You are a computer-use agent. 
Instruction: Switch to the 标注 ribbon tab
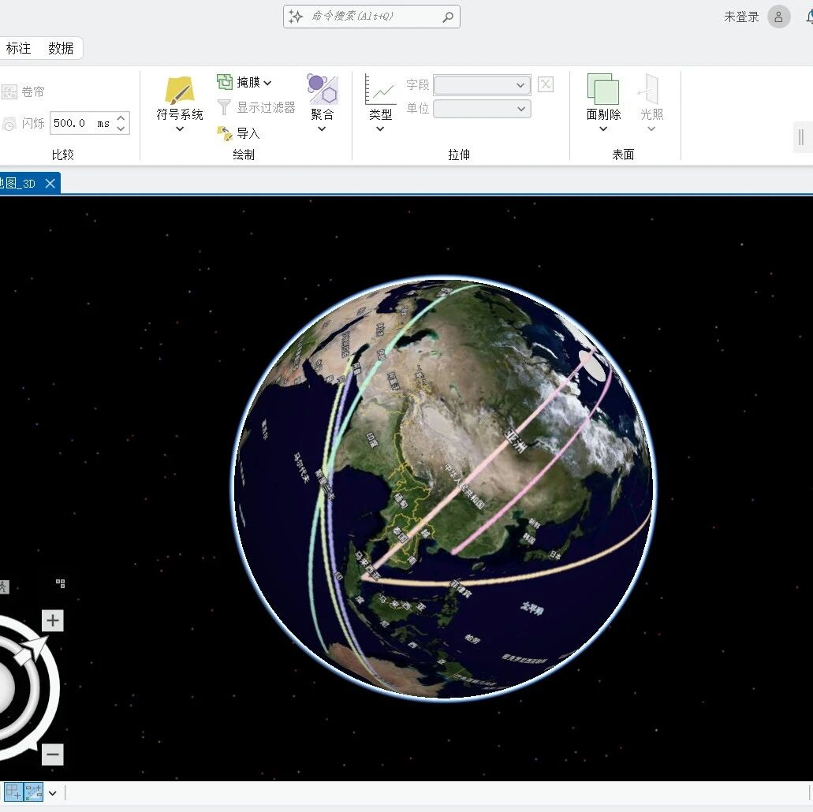(x=18, y=48)
